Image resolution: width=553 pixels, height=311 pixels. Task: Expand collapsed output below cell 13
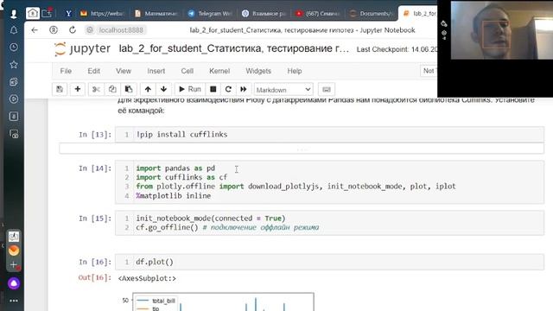(x=302, y=149)
